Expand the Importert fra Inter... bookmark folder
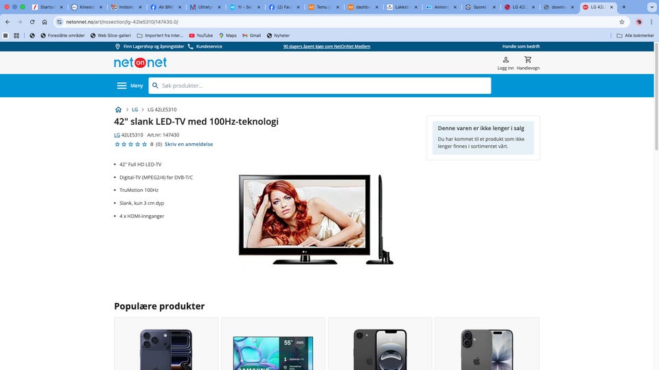 tap(160, 36)
